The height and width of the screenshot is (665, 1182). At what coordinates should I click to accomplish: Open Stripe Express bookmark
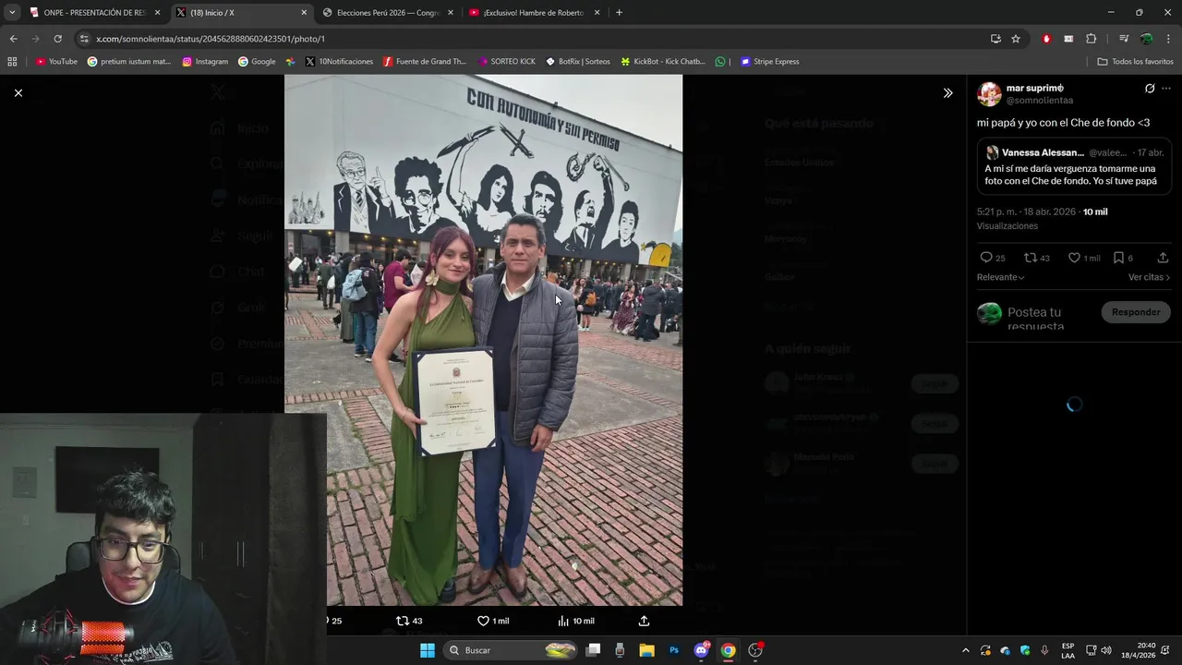(770, 62)
